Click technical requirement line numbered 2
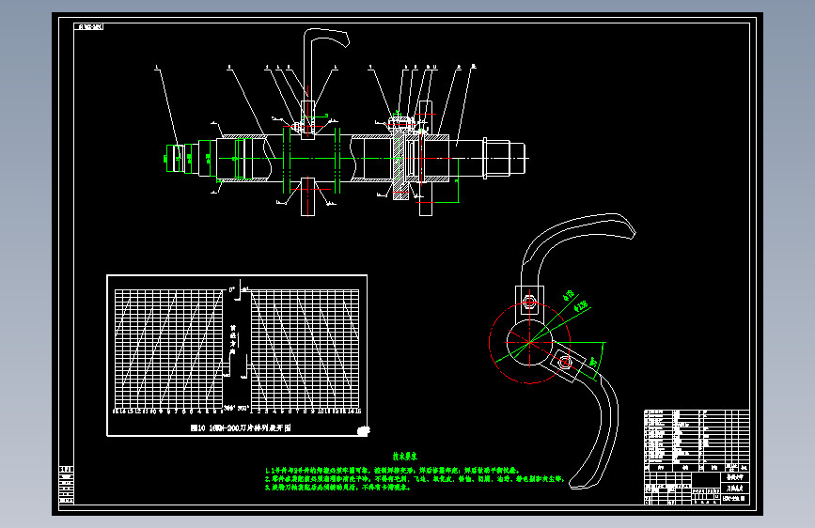815x528 pixels. (415, 478)
